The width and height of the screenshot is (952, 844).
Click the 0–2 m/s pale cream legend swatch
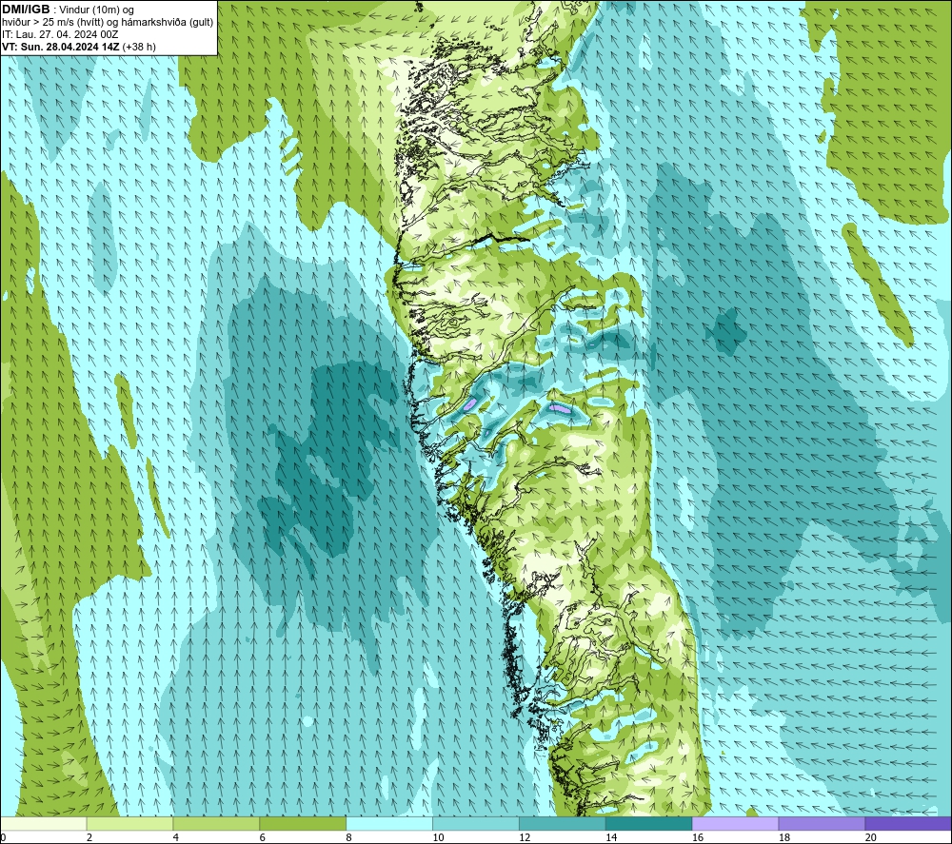(x=44, y=823)
